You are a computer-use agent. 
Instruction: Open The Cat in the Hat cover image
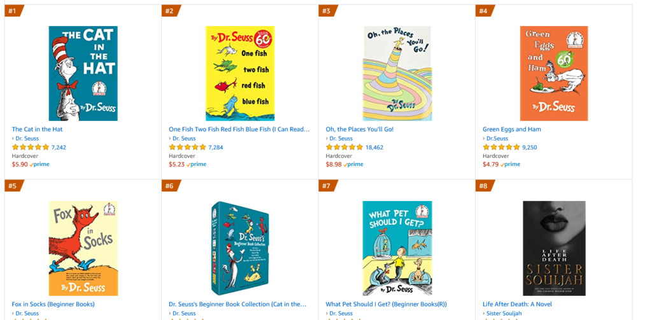[83, 73]
